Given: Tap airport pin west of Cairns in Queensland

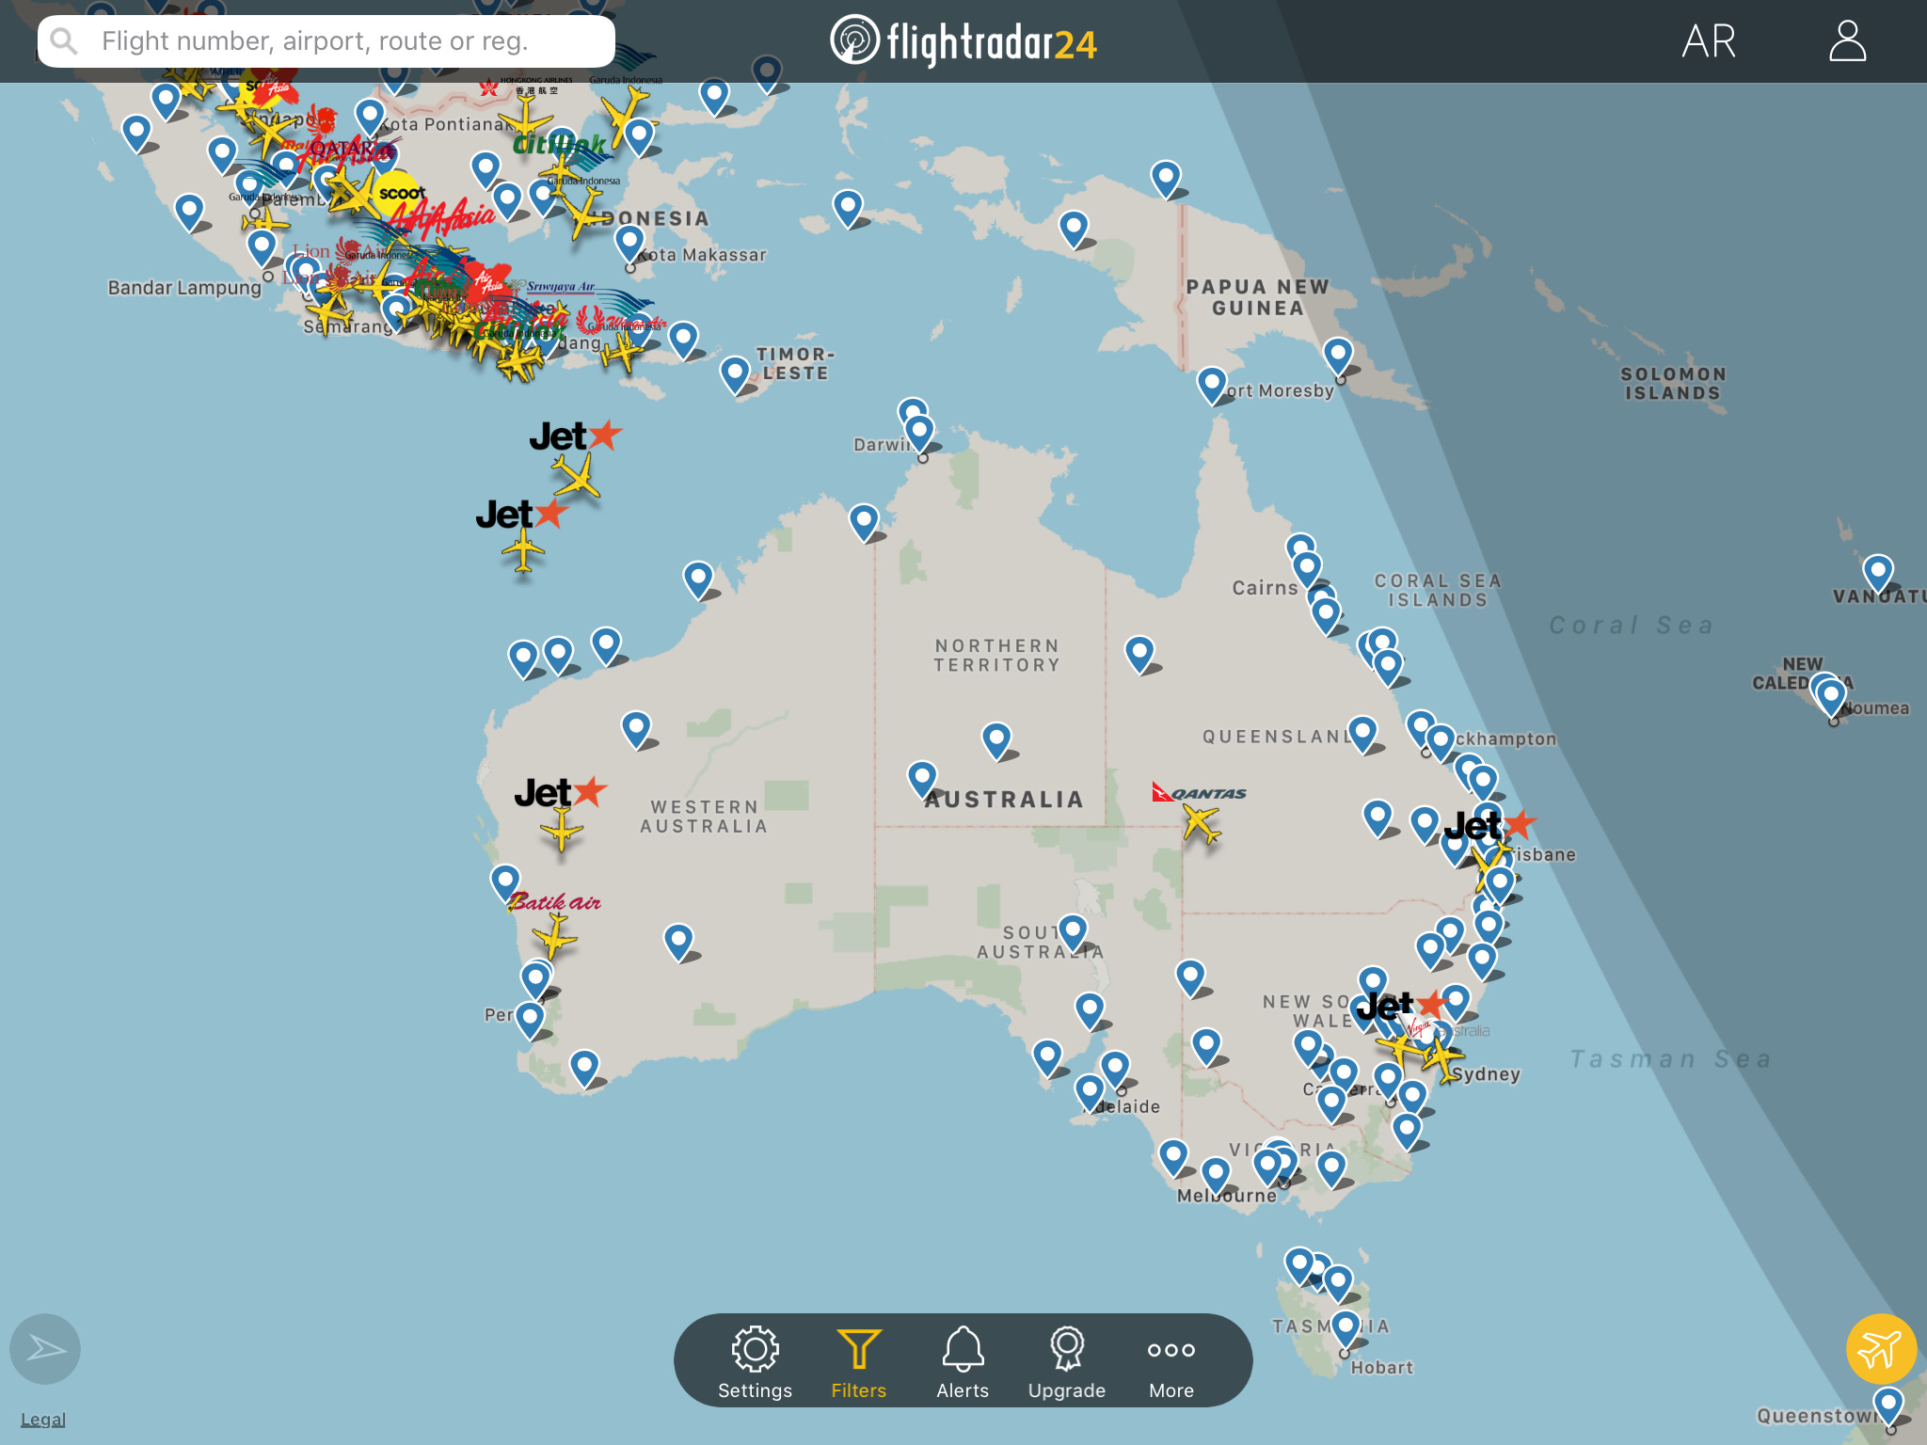Looking at the screenshot, I should click(x=1139, y=651).
